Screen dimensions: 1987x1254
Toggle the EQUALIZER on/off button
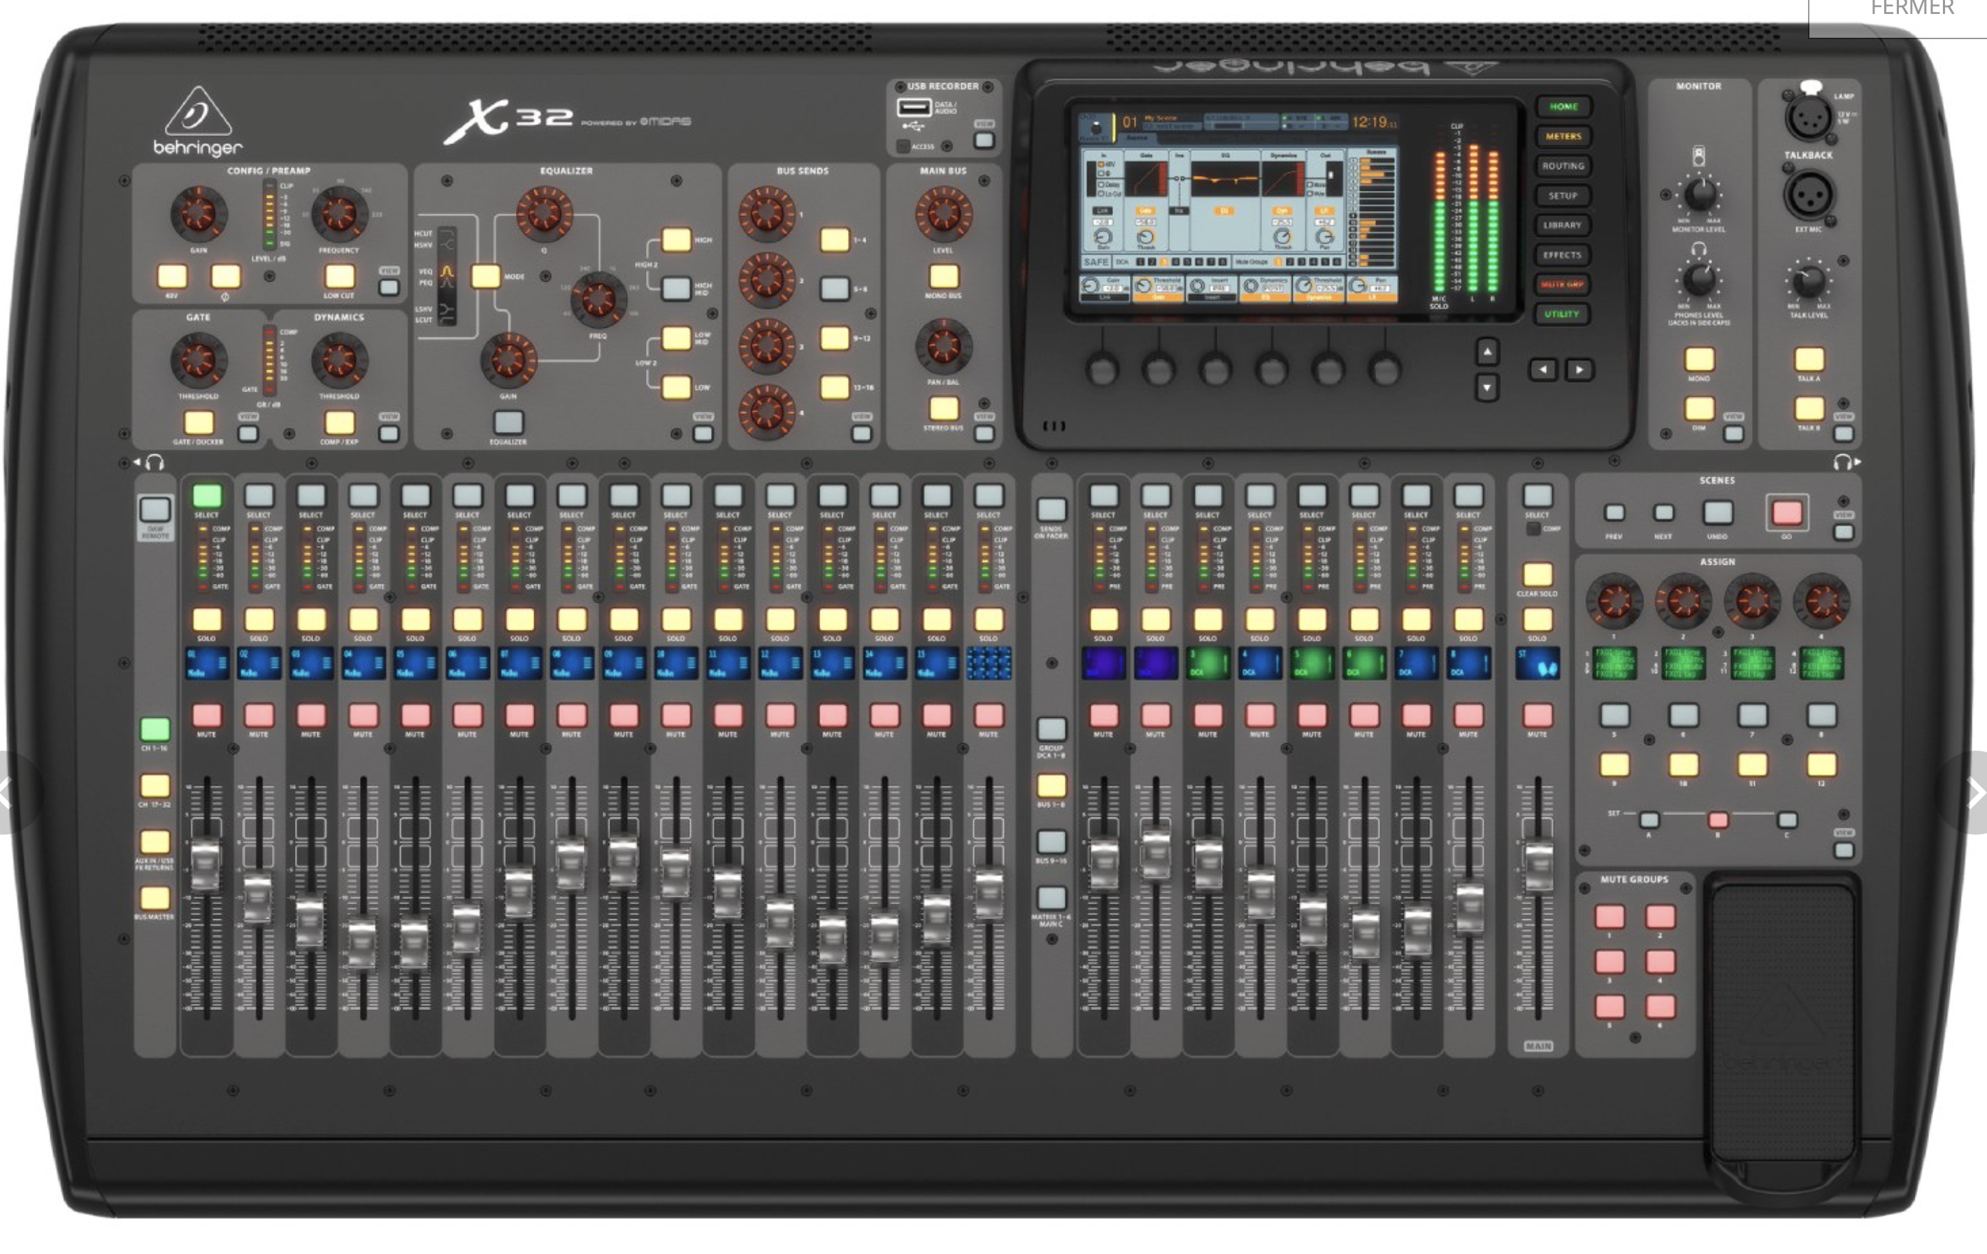(508, 422)
